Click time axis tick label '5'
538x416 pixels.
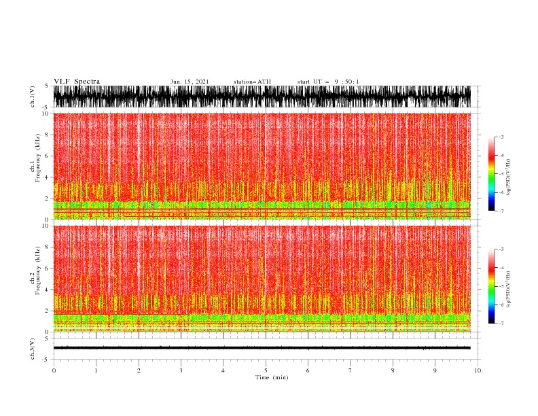[266, 370]
